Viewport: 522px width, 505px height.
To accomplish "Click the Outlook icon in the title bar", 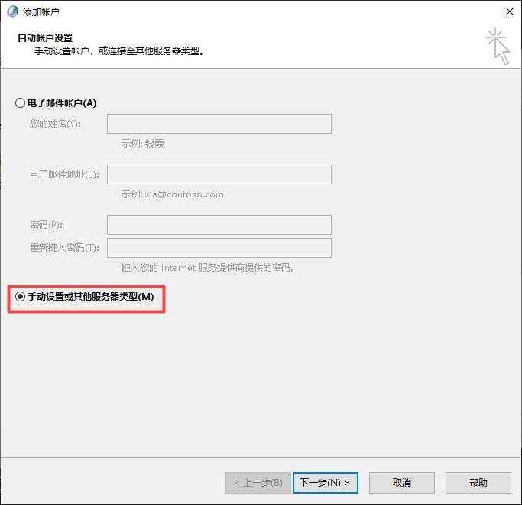I will pos(12,11).
